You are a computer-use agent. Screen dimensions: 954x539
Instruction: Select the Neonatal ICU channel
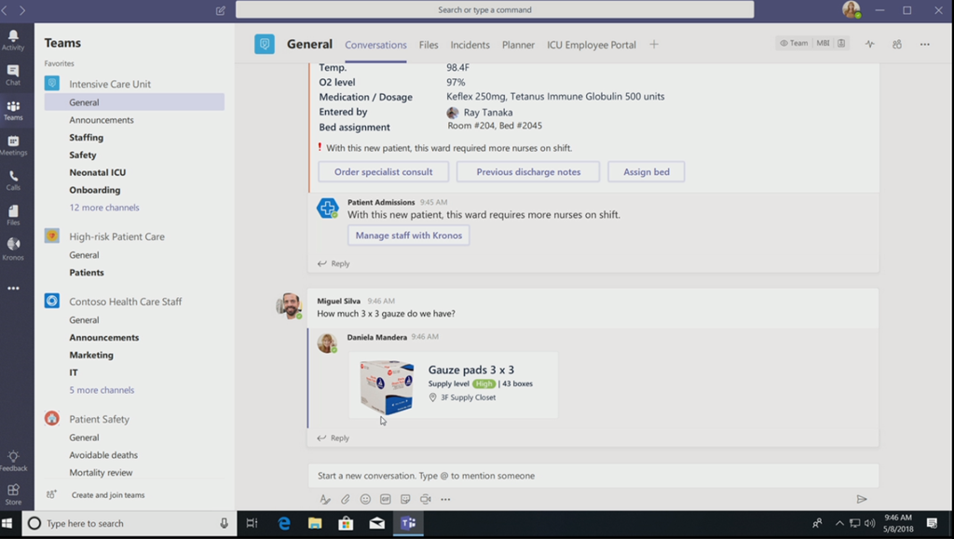[x=97, y=172]
